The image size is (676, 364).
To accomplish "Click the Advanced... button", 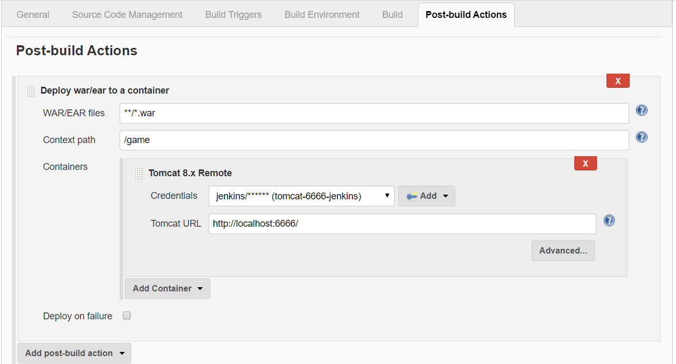I will pyautogui.click(x=563, y=251).
